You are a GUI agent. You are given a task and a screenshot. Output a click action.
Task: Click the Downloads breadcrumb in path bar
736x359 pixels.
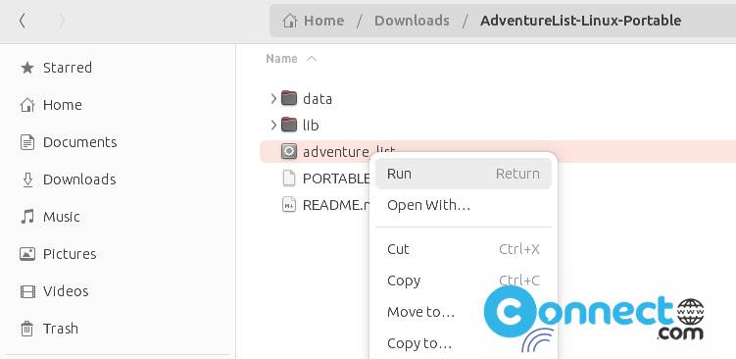pyautogui.click(x=412, y=21)
